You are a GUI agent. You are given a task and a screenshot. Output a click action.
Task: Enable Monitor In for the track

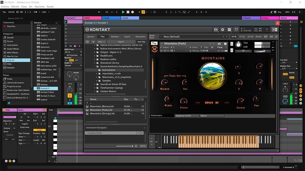pyautogui.click(x=66, y=60)
